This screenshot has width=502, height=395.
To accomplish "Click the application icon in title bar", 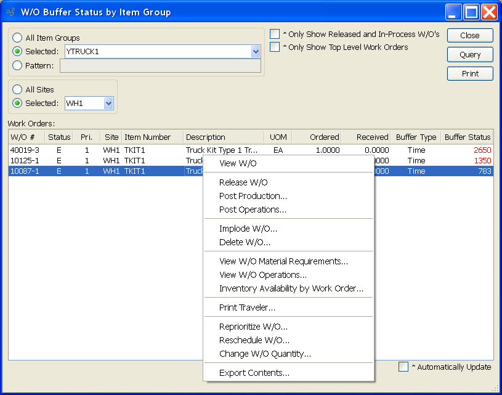I will [x=10, y=12].
